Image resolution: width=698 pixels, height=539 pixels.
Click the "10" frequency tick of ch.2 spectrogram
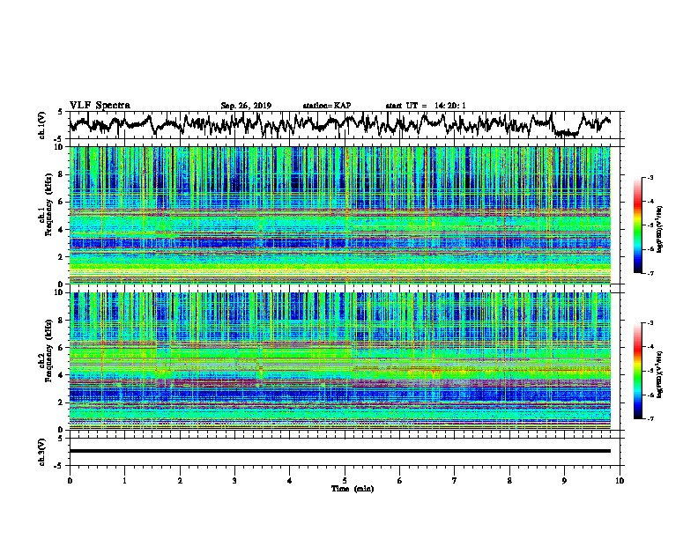tap(60, 292)
